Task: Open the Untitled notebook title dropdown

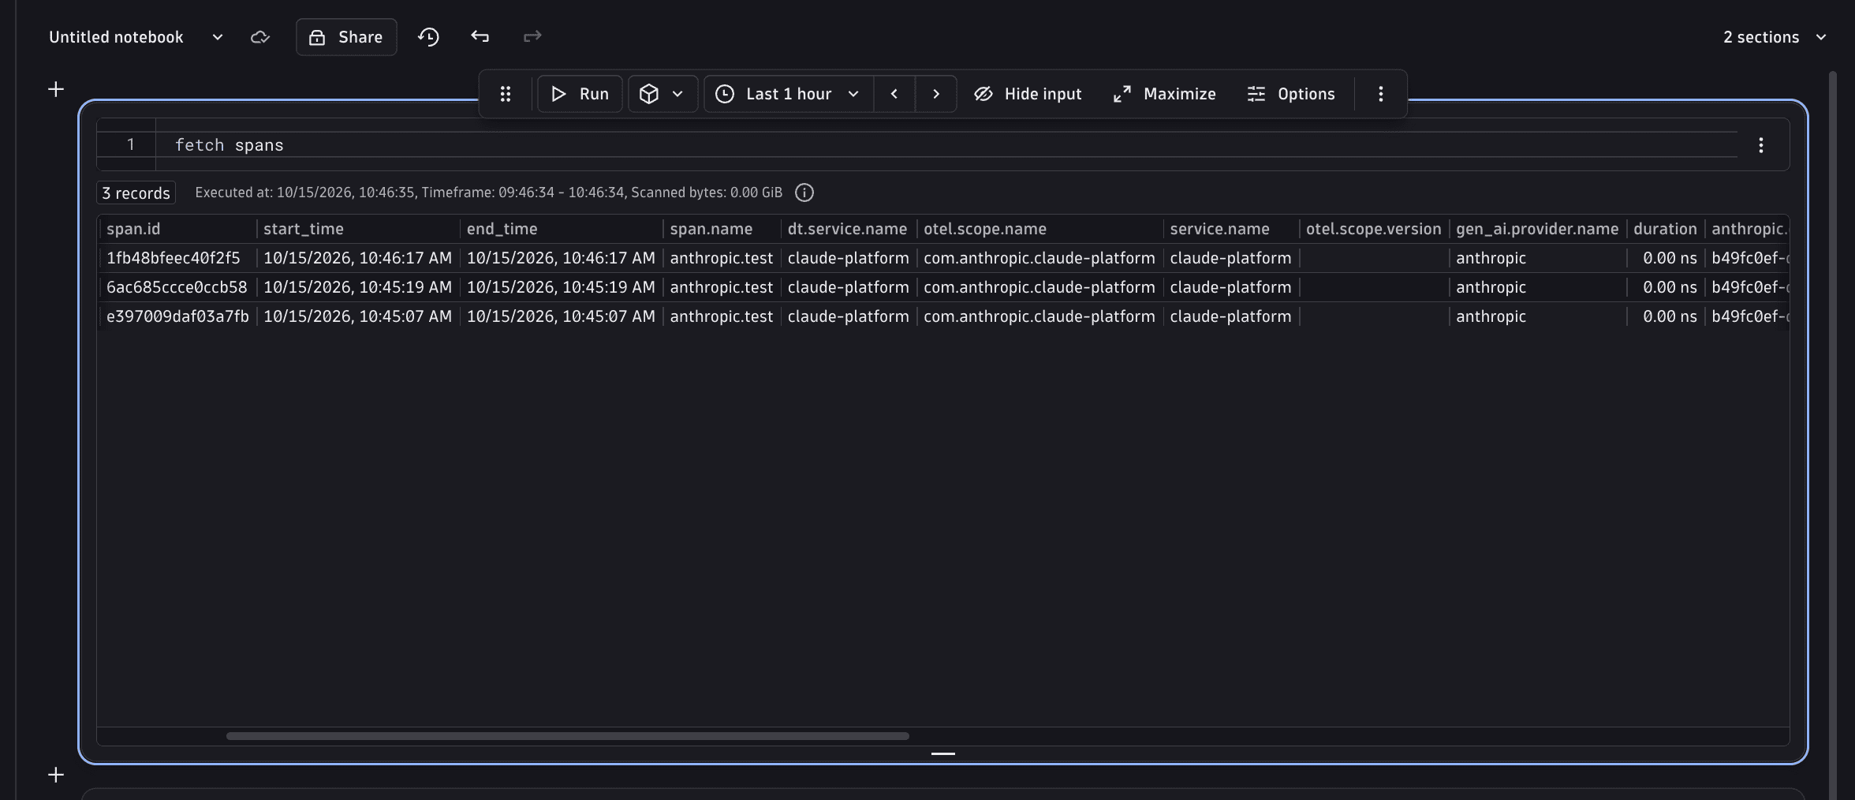Action: 218,37
